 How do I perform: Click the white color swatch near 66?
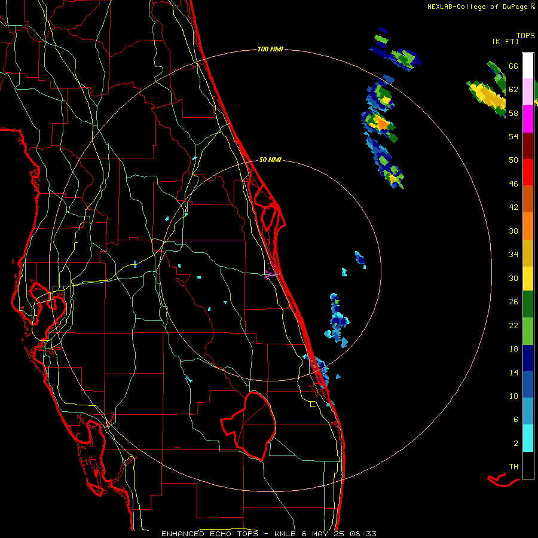(x=528, y=66)
